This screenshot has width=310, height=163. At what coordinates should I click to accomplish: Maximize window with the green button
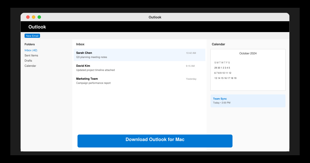39,17
